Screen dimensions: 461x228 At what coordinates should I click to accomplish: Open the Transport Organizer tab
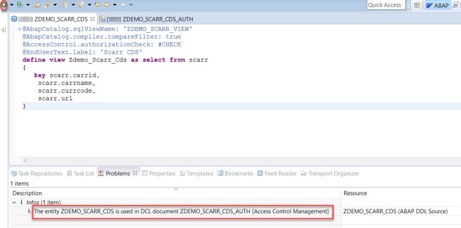(330, 173)
